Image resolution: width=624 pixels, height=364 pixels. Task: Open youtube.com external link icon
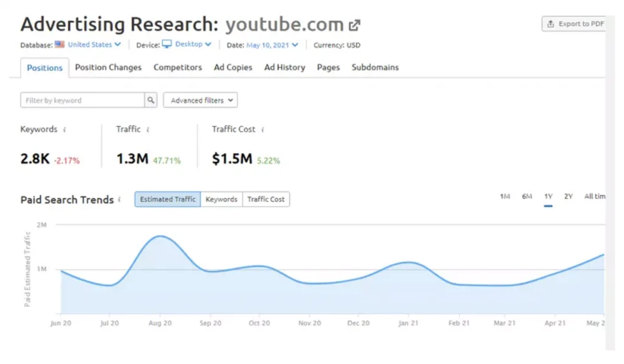coord(354,25)
